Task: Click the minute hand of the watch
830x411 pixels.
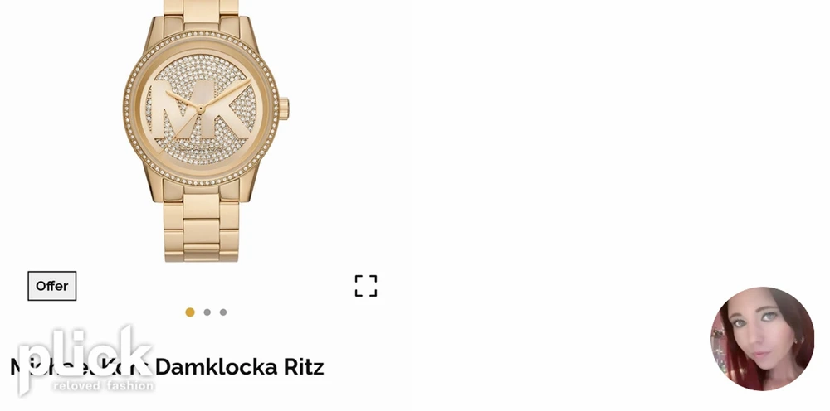Action: (x=226, y=94)
